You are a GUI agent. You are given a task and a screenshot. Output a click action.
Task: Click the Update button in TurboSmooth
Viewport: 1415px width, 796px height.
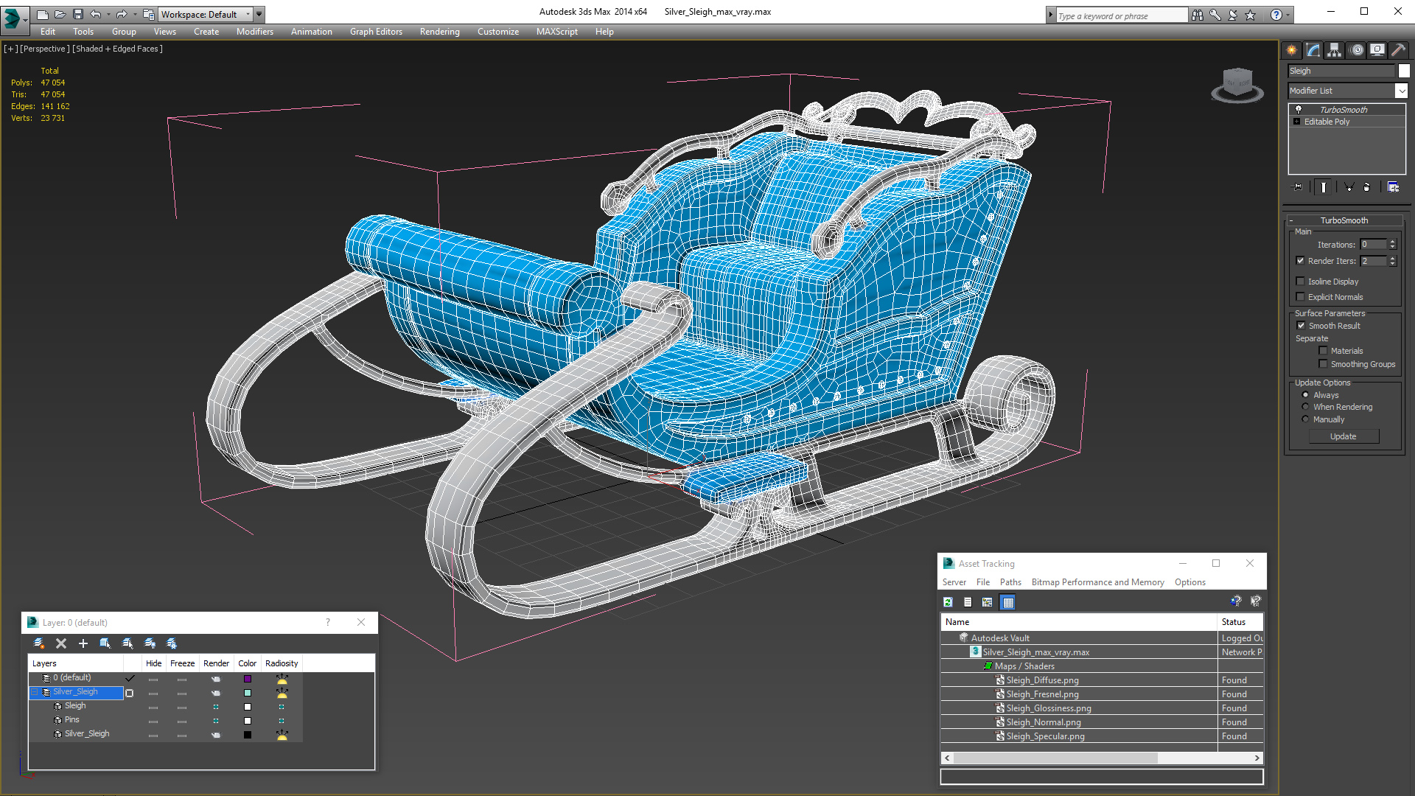point(1344,436)
